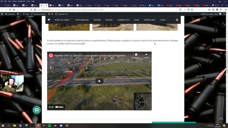
Task: Click Duplicate Post in admin bar
Action: click(62, 14)
